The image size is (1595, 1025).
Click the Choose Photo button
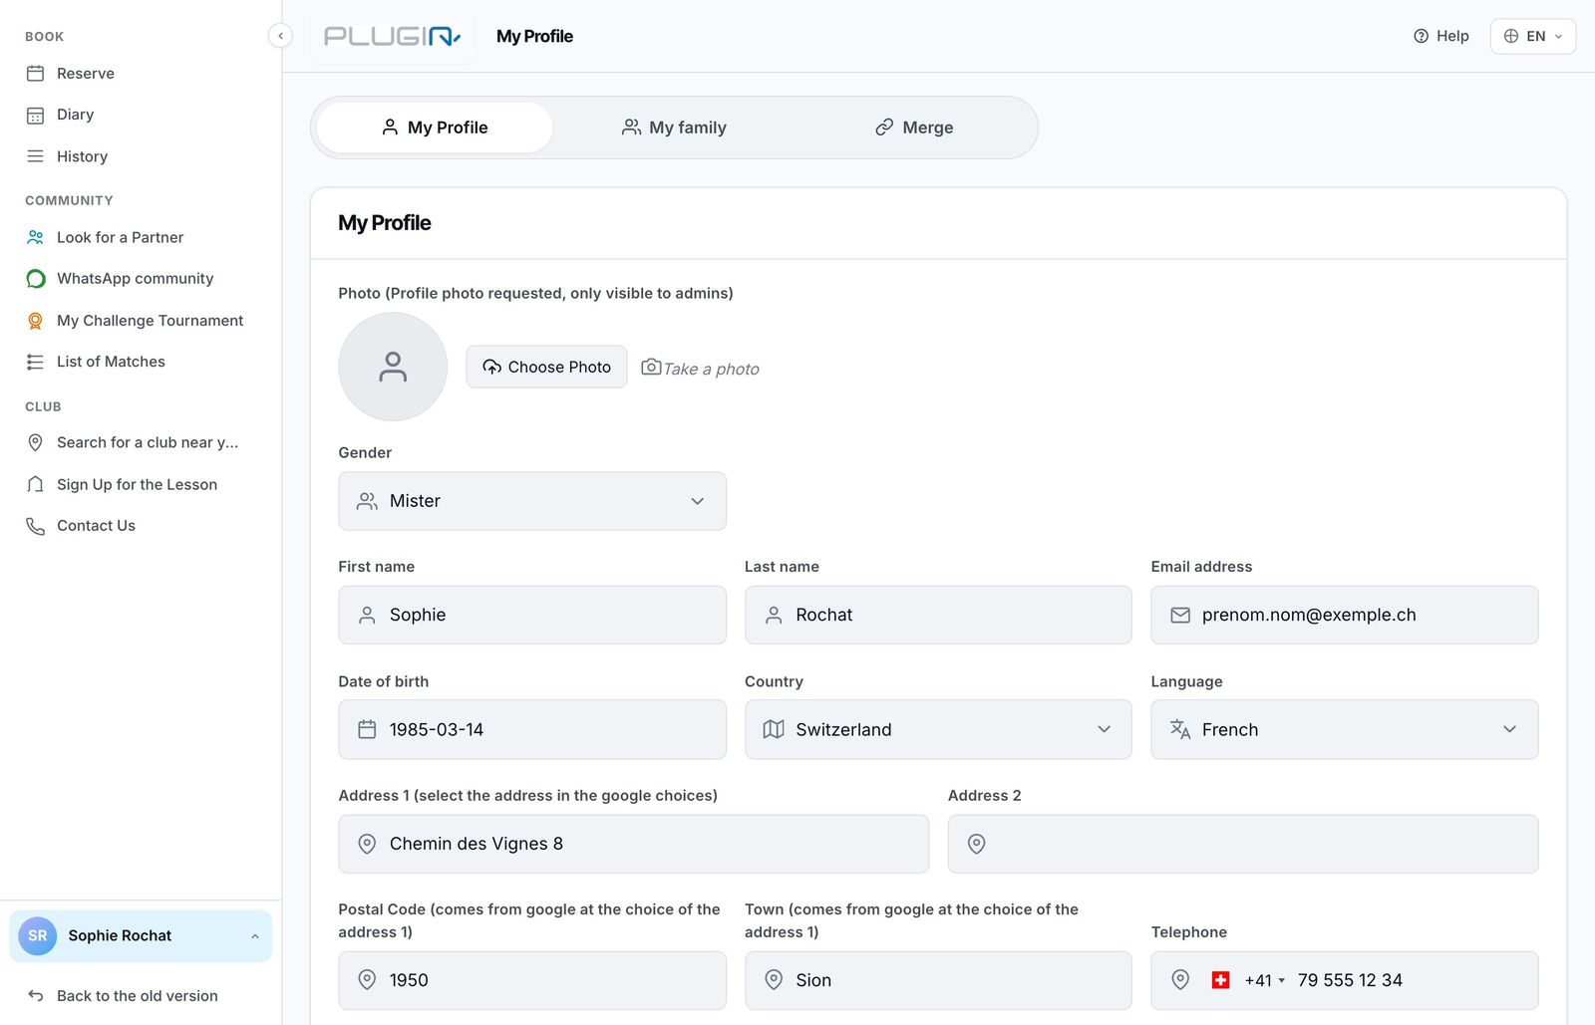point(546,367)
